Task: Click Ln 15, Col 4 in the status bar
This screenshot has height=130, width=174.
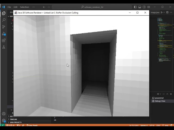Action: [x=134, y=125]
